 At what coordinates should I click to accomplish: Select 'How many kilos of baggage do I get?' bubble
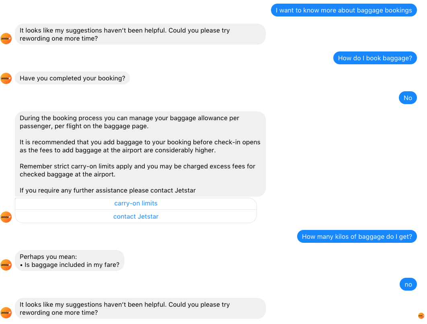click(x=357, y=237)
